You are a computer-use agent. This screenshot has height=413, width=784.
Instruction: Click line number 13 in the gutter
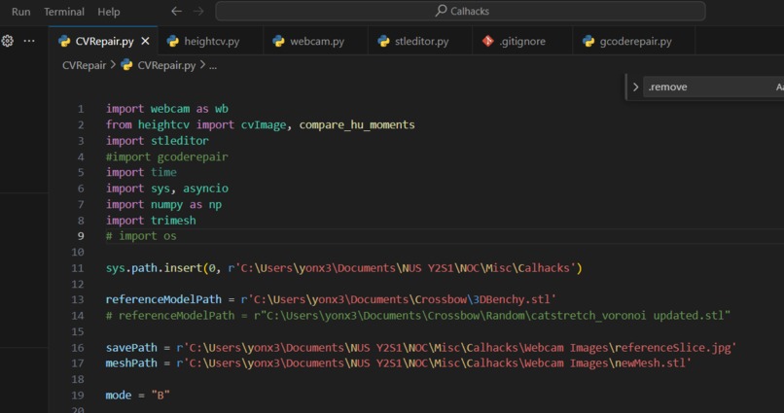78,299
